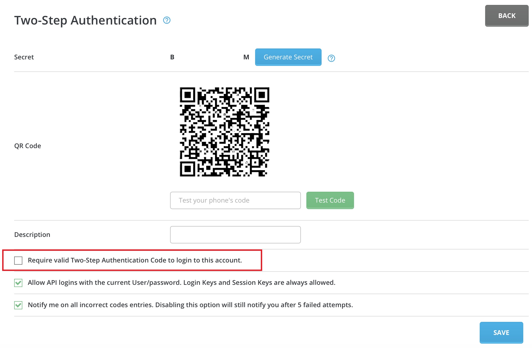Focus the 'Test your phone's code' field
Viewport: 532px width, 348px height.
pos(235,200)
